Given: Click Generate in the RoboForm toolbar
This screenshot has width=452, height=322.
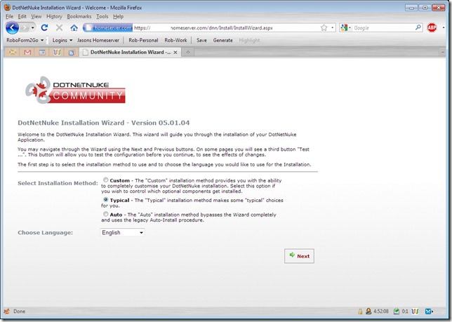Looking at the screenshot, I should click(x=222, y=40).
